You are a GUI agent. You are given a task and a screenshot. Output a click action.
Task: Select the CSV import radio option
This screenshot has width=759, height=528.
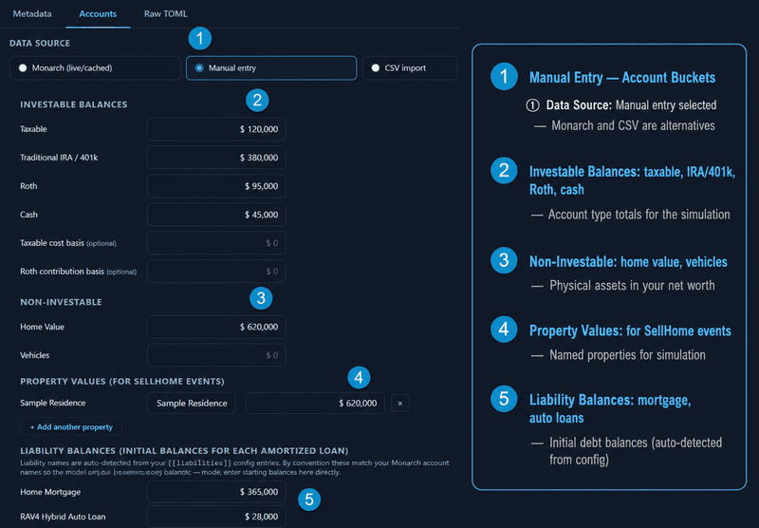tap(410, 67)
